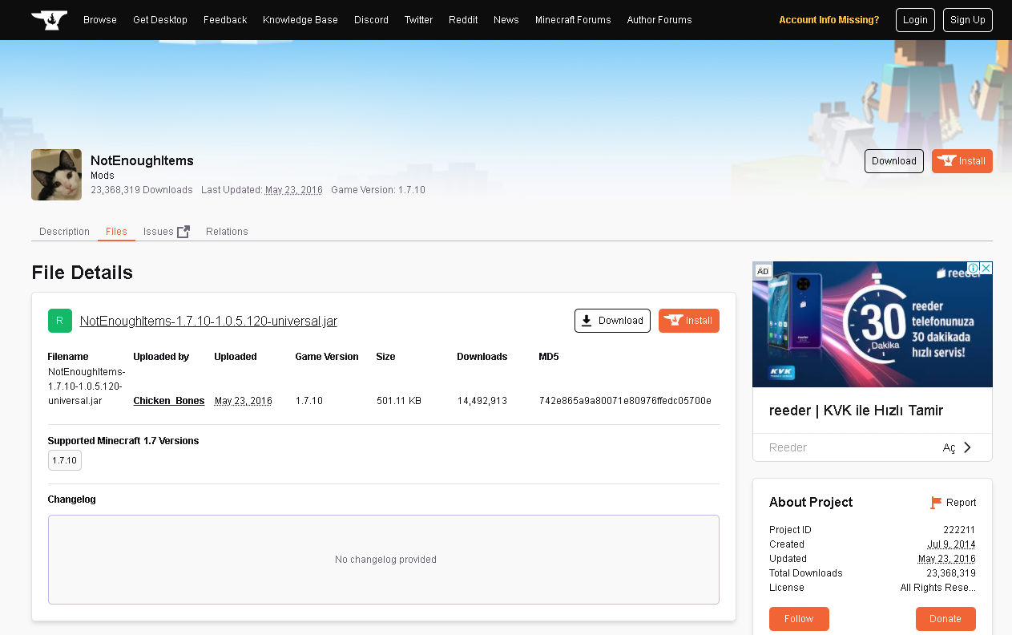Click the Download button in the project header
1012x635 pixels.
click(x=894, y=161)
